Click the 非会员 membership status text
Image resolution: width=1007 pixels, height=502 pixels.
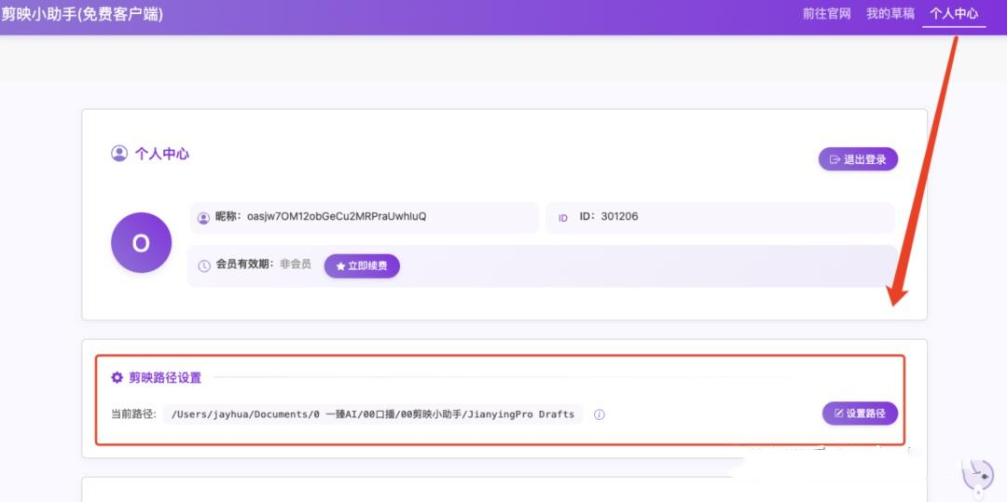coord(296,265)
